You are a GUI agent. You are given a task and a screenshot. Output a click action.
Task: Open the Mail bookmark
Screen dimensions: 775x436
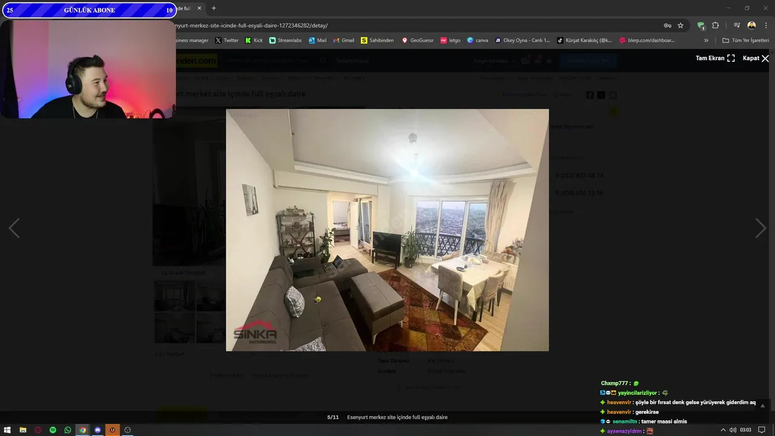tap(317, 41)
